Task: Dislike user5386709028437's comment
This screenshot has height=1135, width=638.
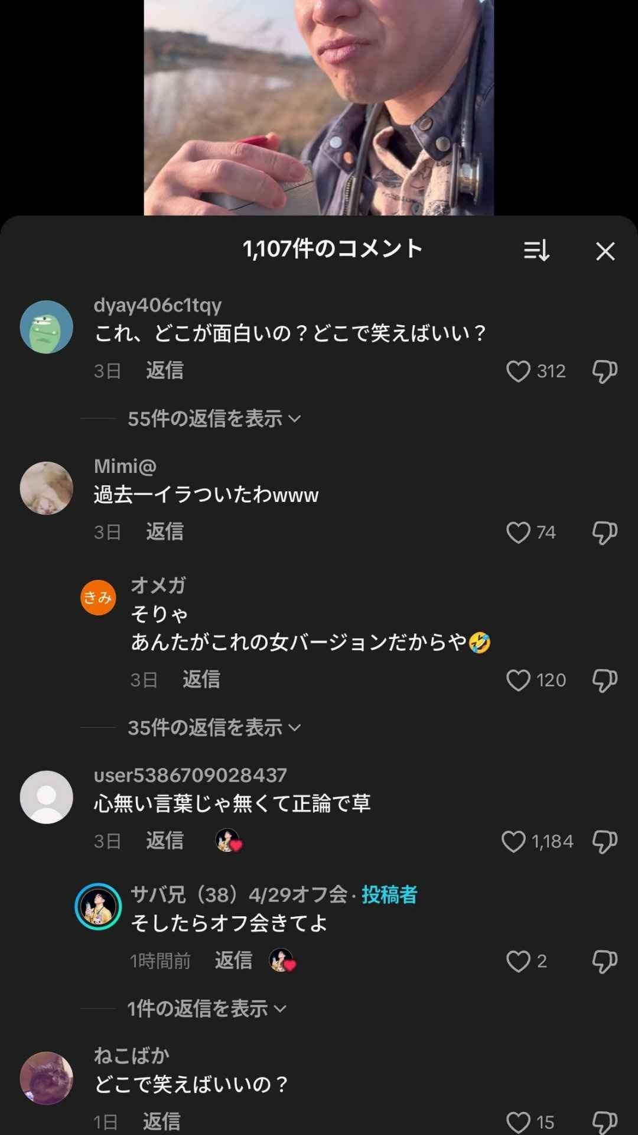Action: pyautogui.click(x=604, y=841)
